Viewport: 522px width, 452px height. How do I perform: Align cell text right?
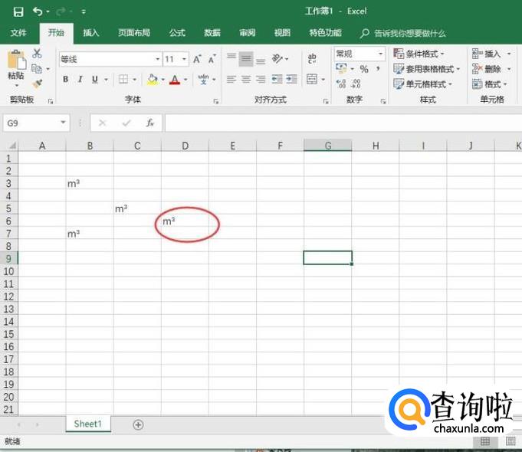pos(261,79)
